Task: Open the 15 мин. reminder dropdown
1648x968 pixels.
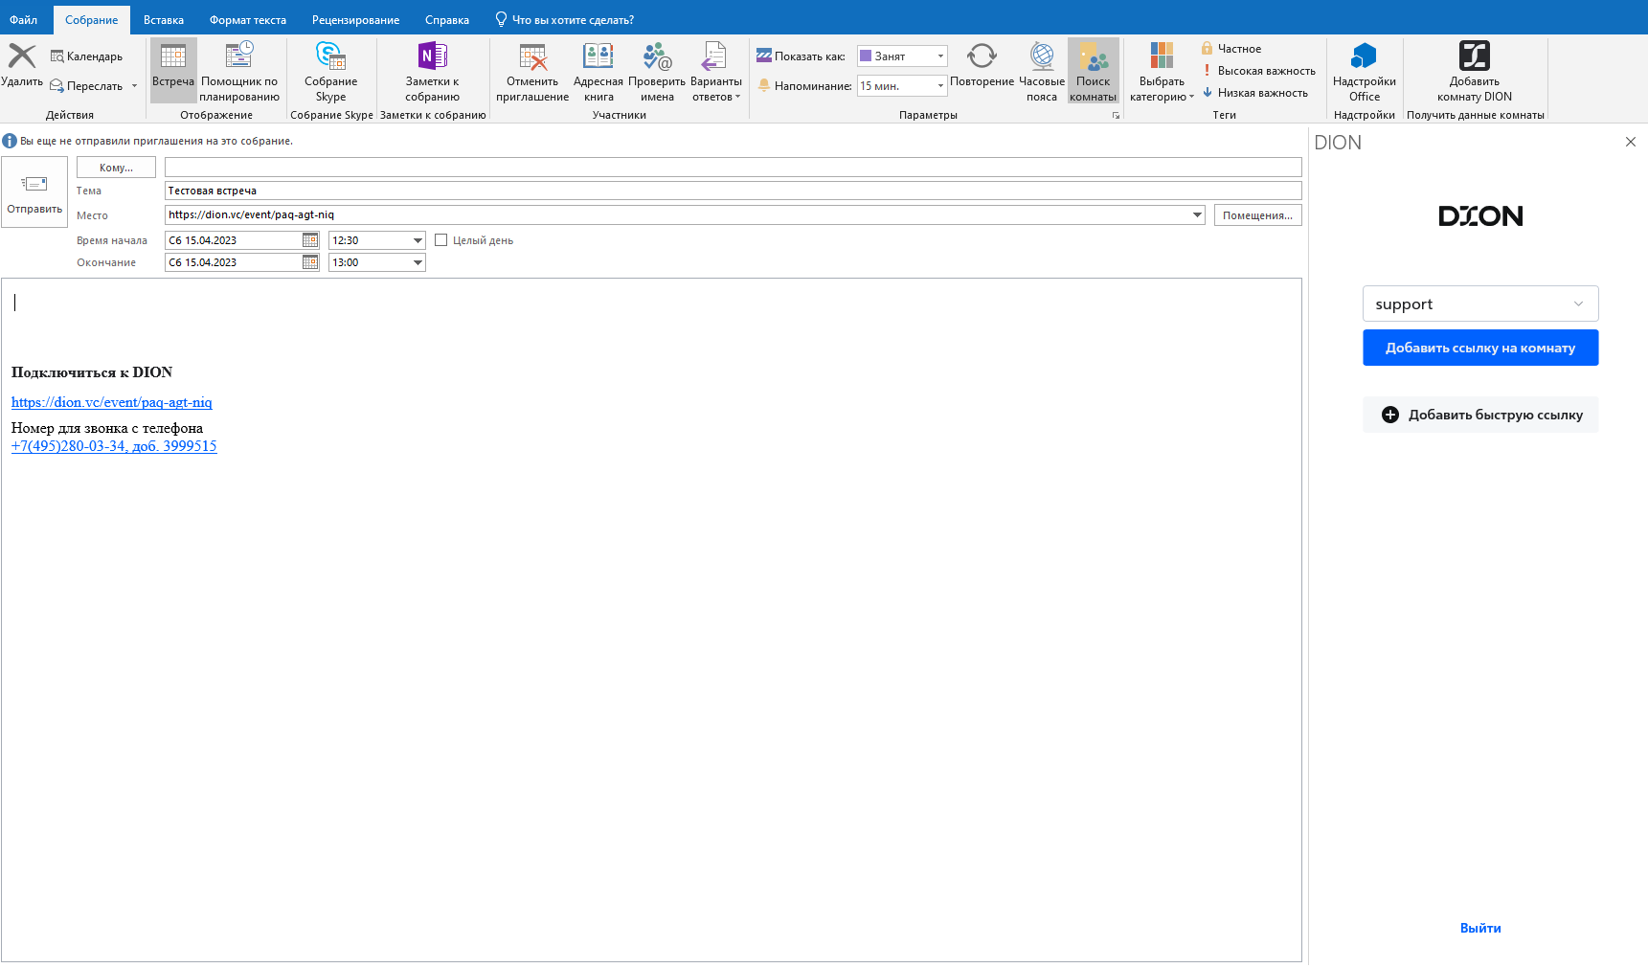Action: 940,86
